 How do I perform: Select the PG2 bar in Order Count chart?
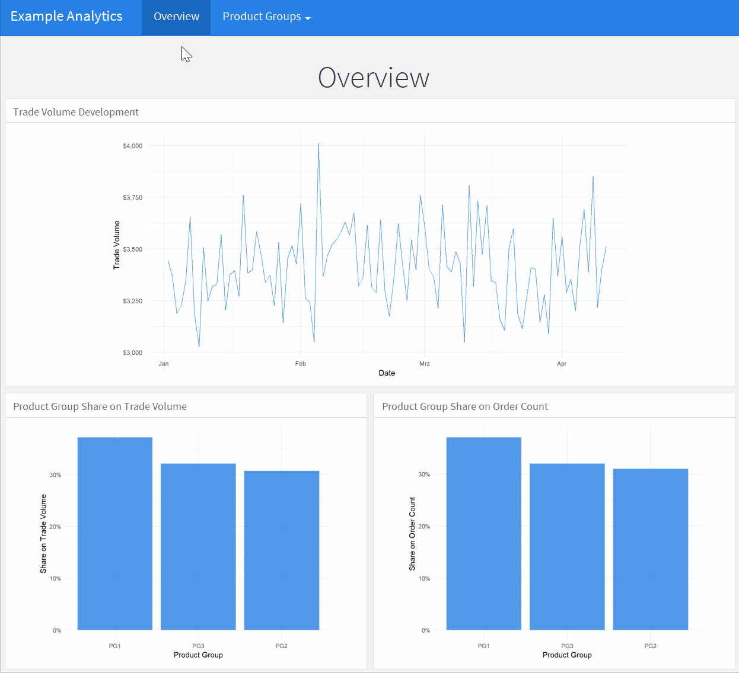point(650,550)
